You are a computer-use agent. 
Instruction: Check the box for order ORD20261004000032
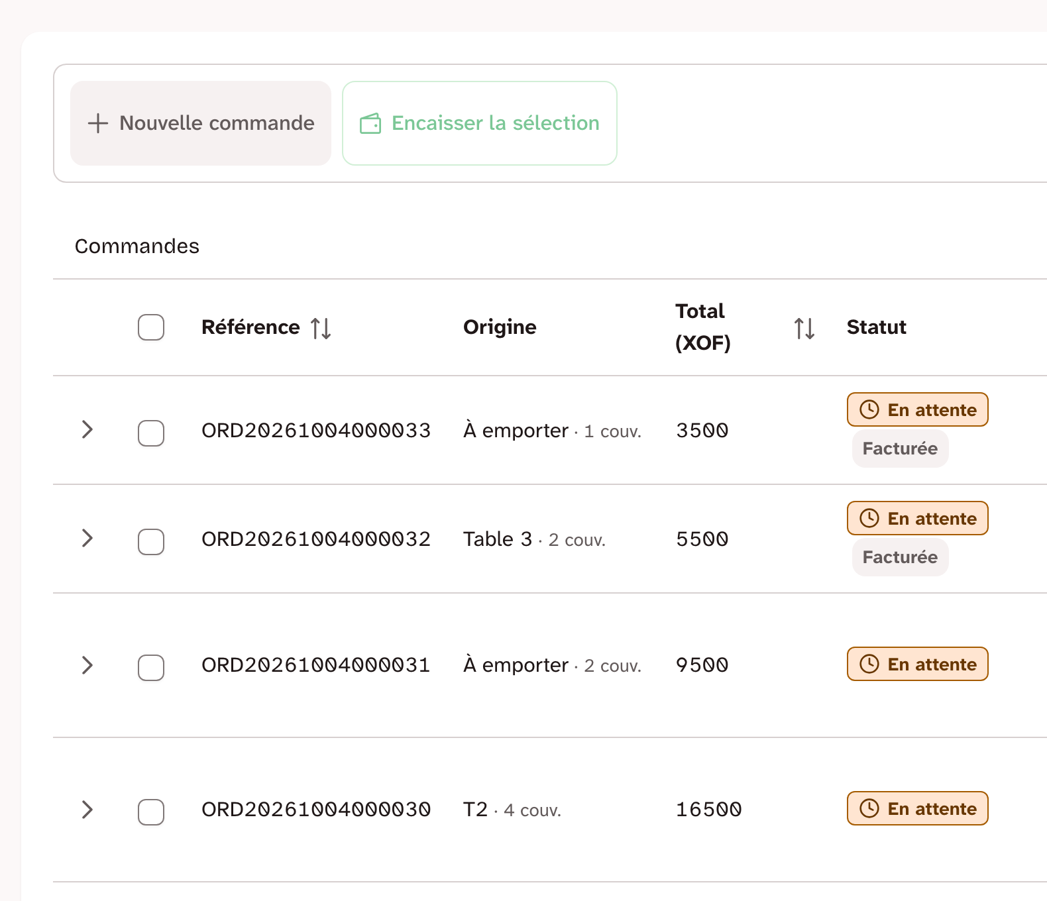tap(151, 542)
